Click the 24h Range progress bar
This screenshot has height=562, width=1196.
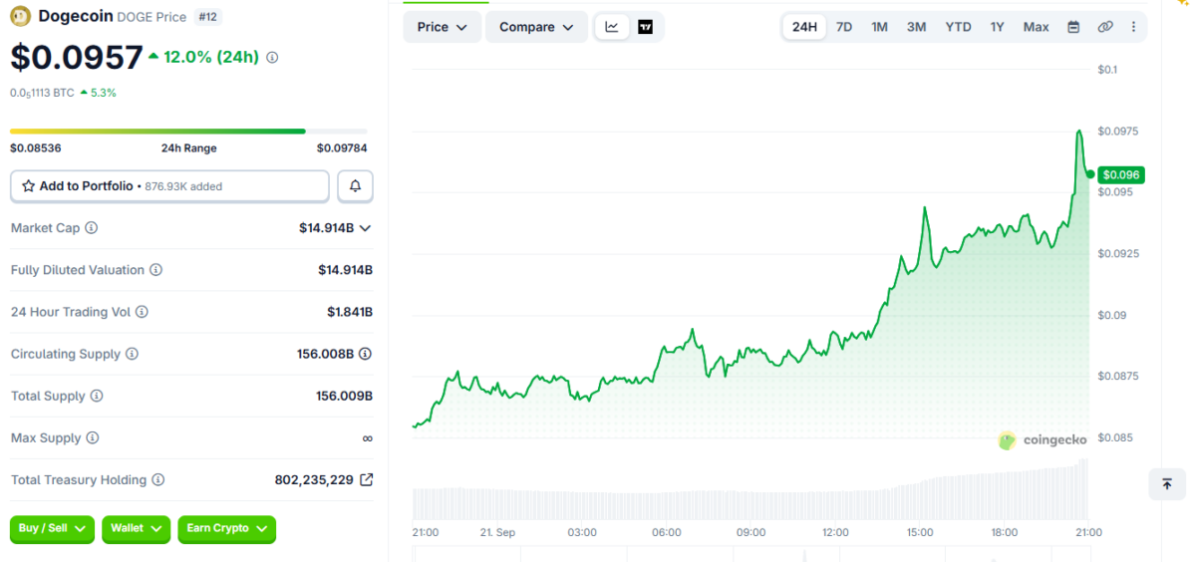point(188,131)
